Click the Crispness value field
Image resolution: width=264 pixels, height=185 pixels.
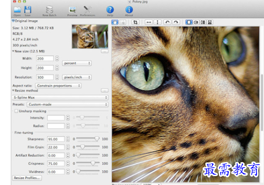point(56,164)
